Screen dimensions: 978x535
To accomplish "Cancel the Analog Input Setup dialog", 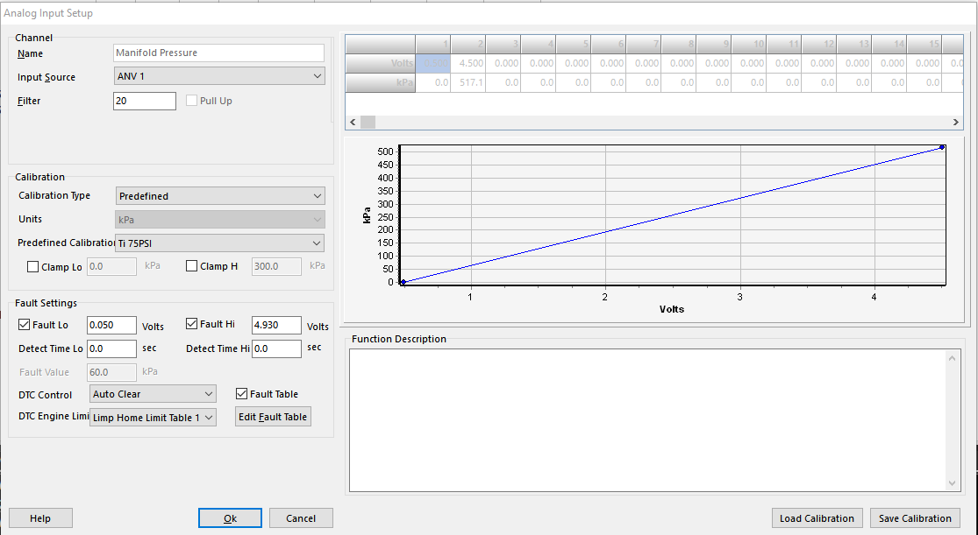I will [x=301, y=518].
